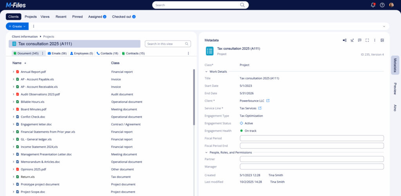Open the relationships icon in Metadata header
The width and height of the screenshot is (401, 196).
pos(345,40)
